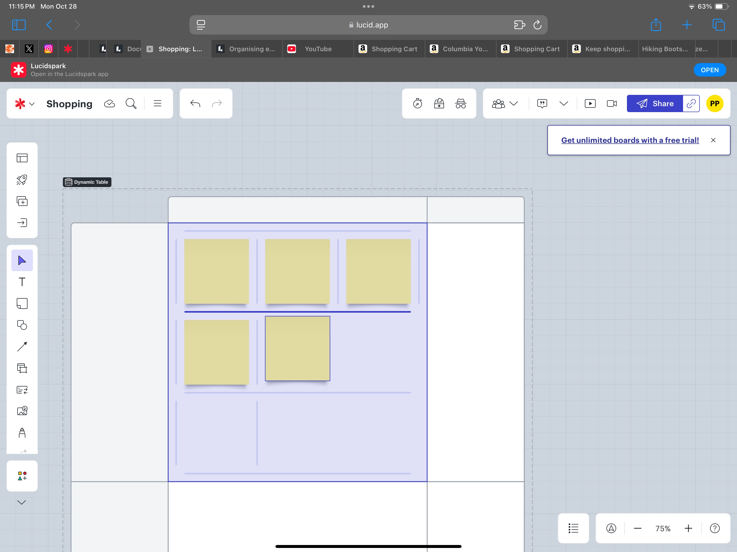Click the undo arrow

pos(195,103)
